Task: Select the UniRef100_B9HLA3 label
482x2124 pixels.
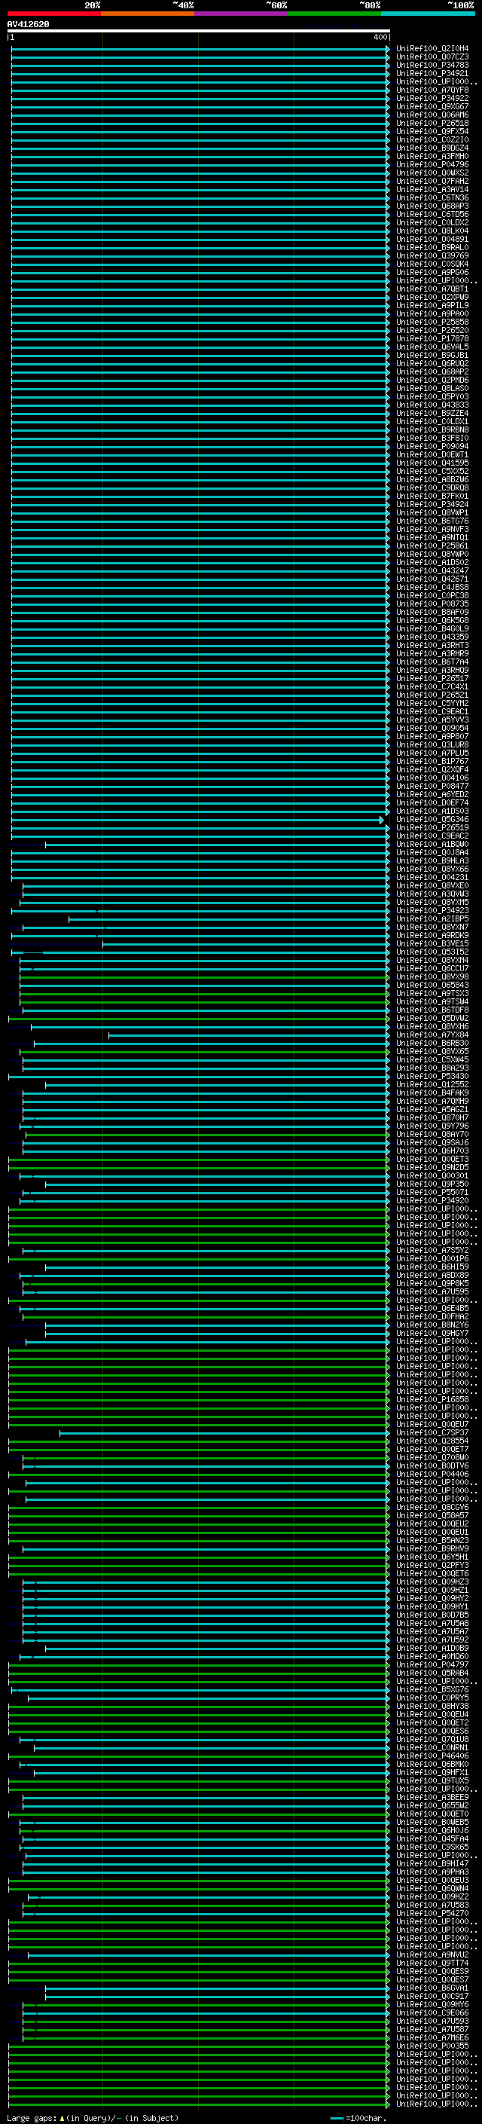Action: pyautogui.click(x=432, y=860)
